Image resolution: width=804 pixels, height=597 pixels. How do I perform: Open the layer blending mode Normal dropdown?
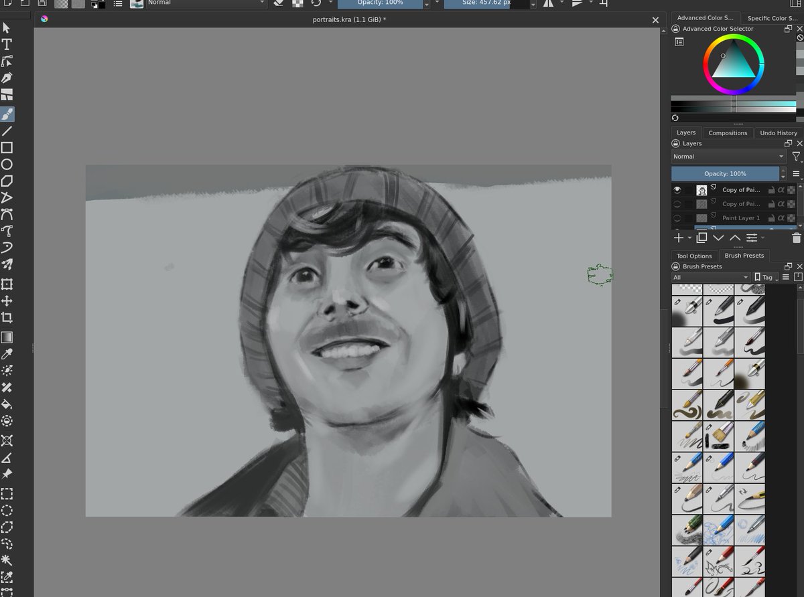(728, 157)
